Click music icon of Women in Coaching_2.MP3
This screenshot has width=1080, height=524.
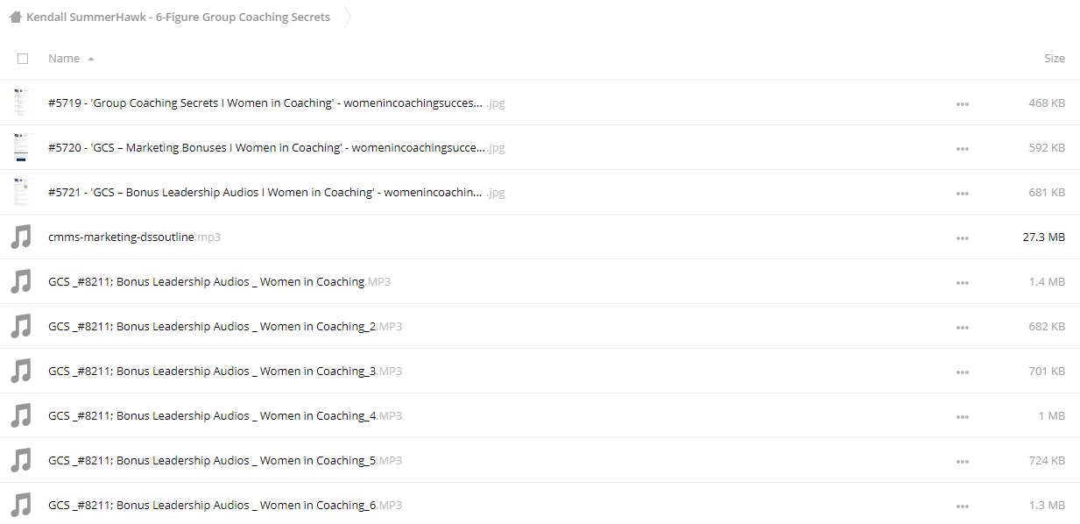(21, 326)
